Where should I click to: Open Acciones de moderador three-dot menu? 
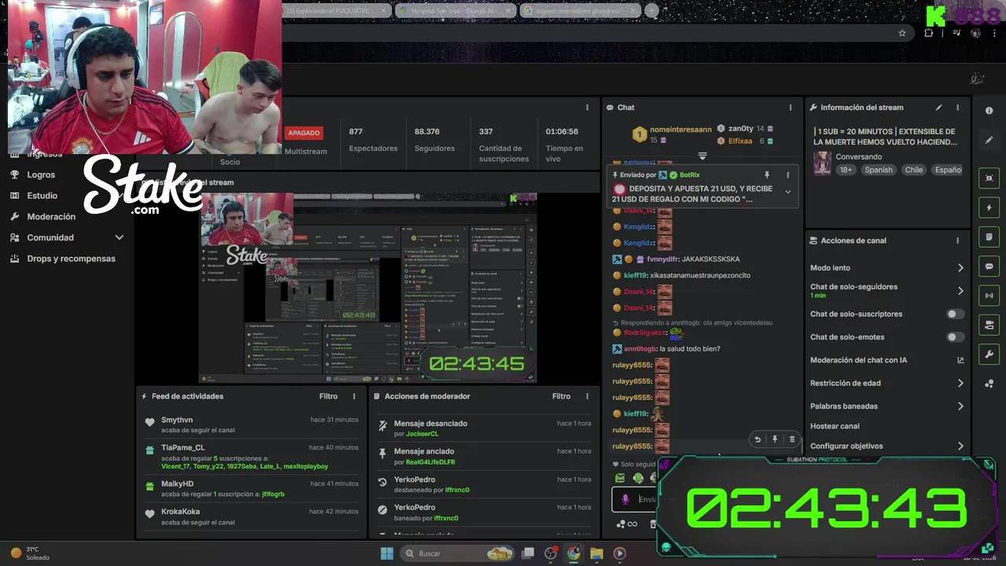pos(587,396)
